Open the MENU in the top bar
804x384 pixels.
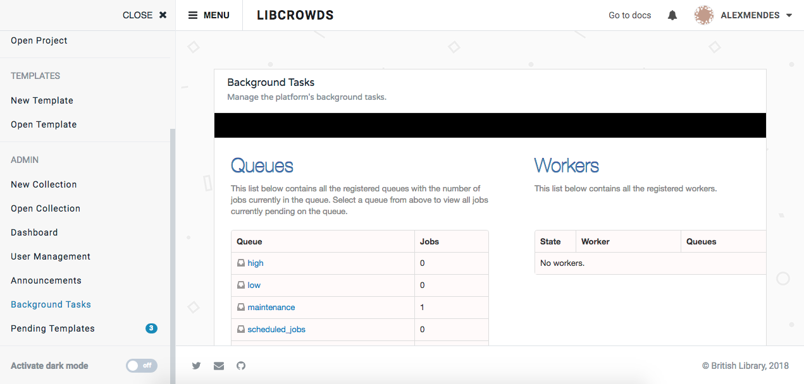point(209,15)
